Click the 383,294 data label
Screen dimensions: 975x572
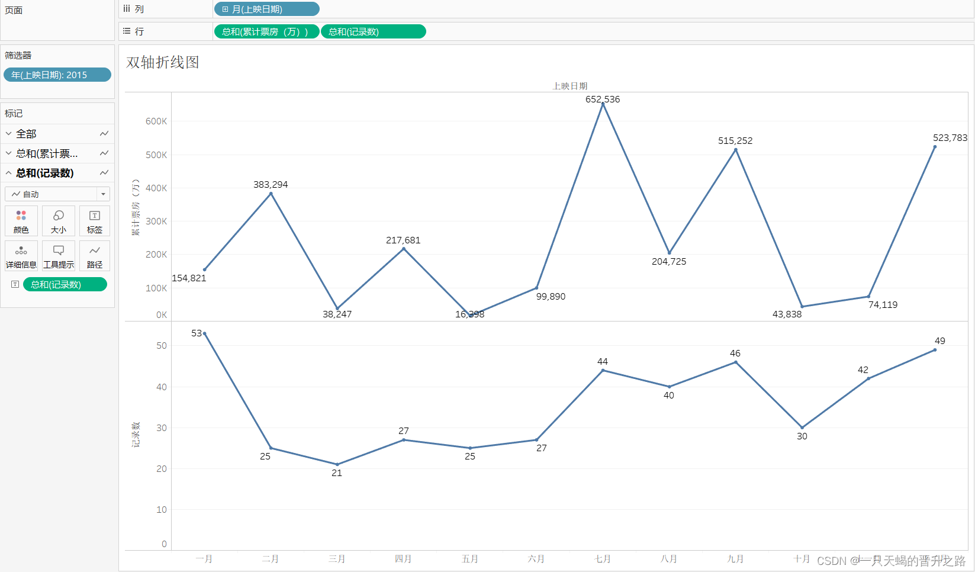coord(271,184)
